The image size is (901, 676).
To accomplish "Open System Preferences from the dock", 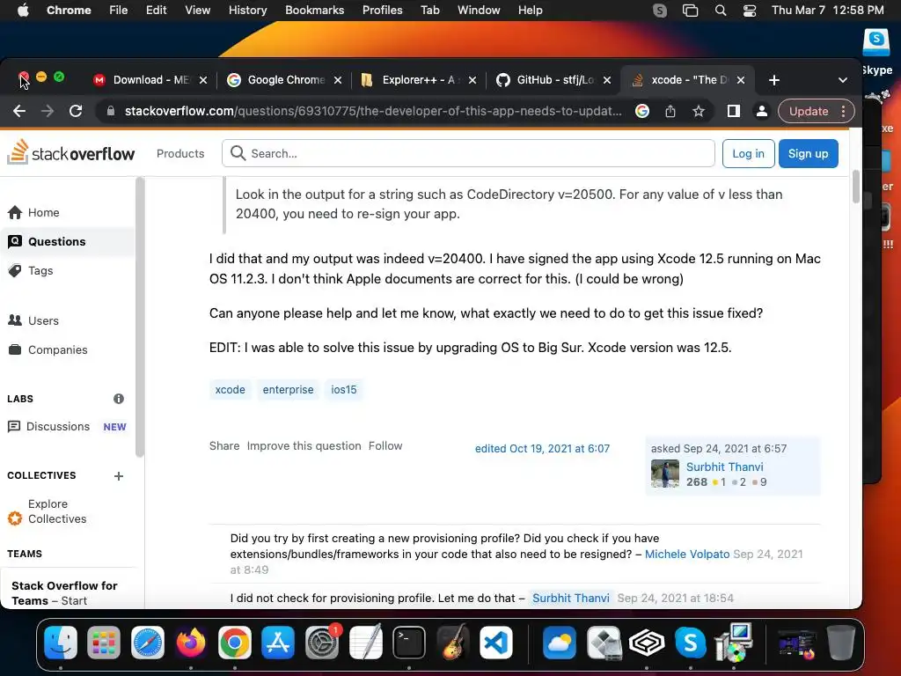I will pos(322,642).
